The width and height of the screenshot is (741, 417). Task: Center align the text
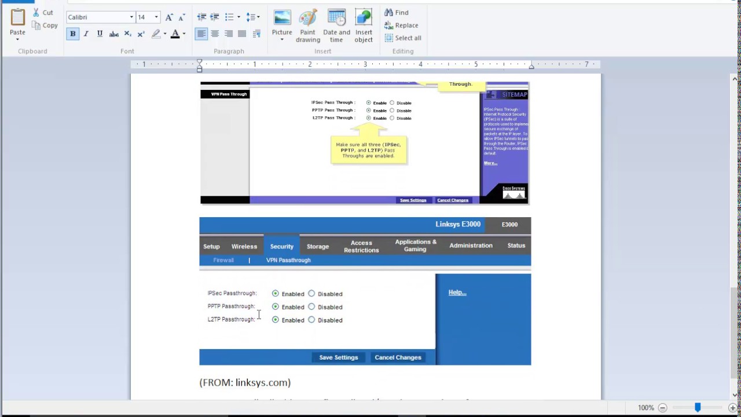click(215, 34)
